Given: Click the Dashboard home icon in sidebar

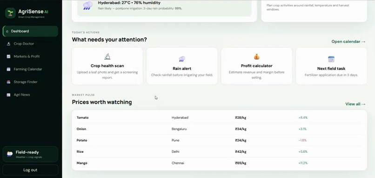Looking at the screenshot, I should [x=7, y=31].
